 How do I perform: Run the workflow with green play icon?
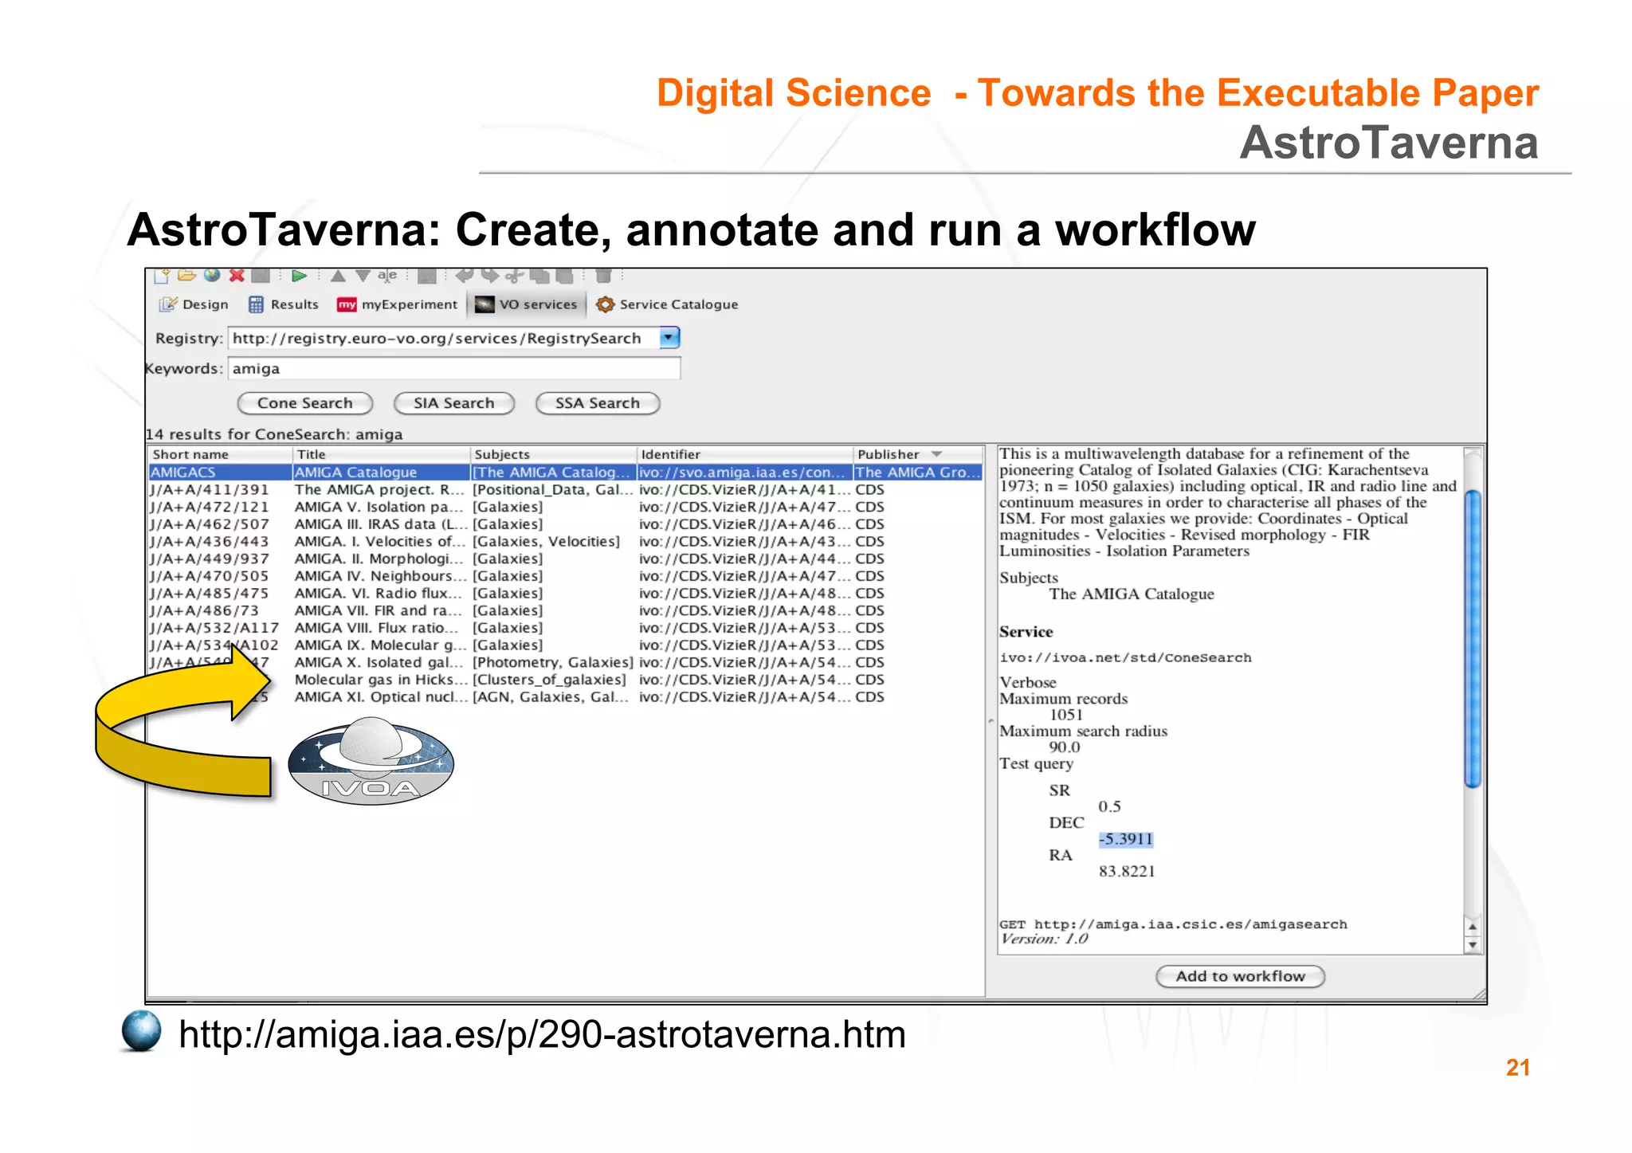(299, 276)
